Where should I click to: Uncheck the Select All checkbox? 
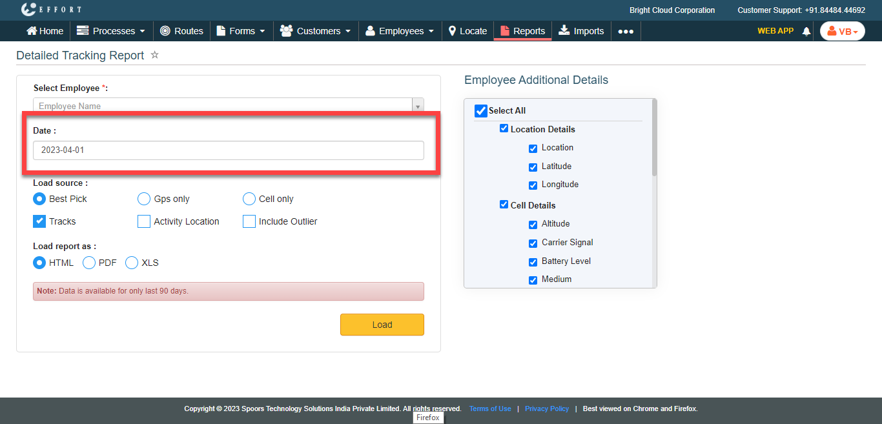coord(481,111)
